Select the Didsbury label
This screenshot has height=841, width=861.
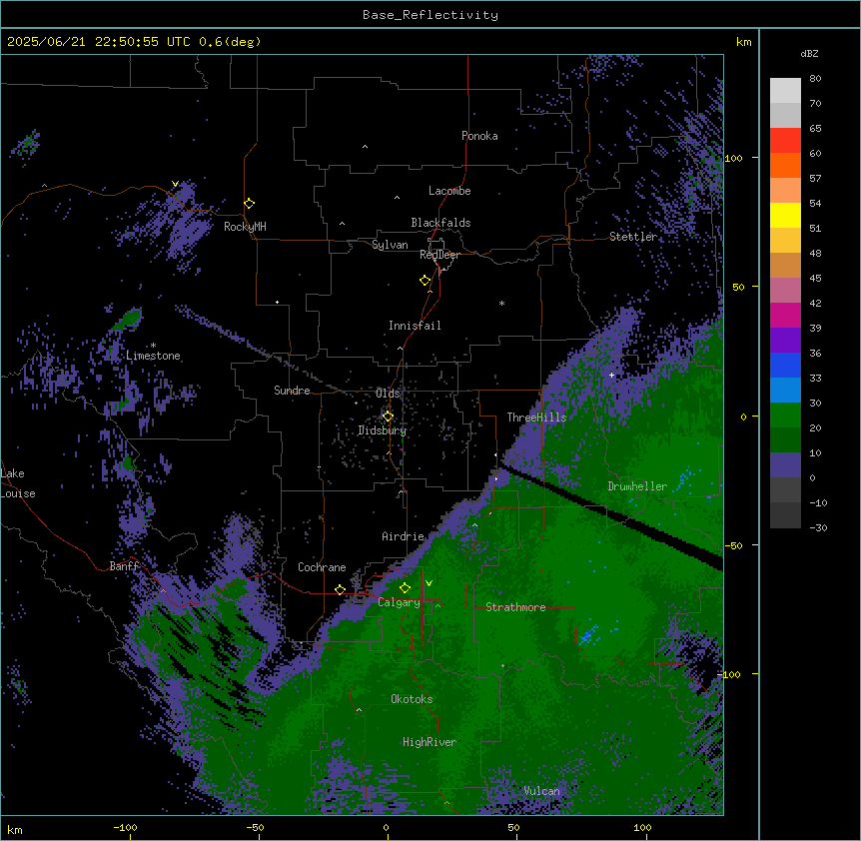pyautogui.click(x=383, y=430)
